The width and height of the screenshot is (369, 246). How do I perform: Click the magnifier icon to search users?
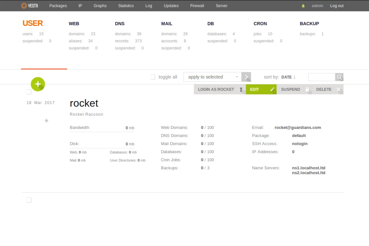pos(339,77)
